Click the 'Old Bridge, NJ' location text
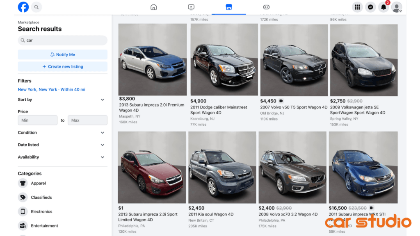 [272, 113]
